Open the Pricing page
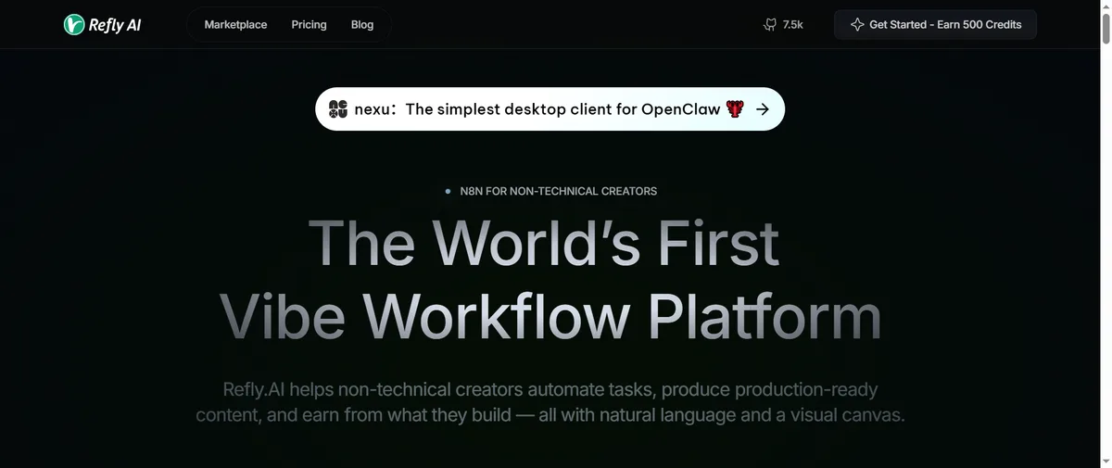This screenshot has width=1112, height=468. click(309, 25)
